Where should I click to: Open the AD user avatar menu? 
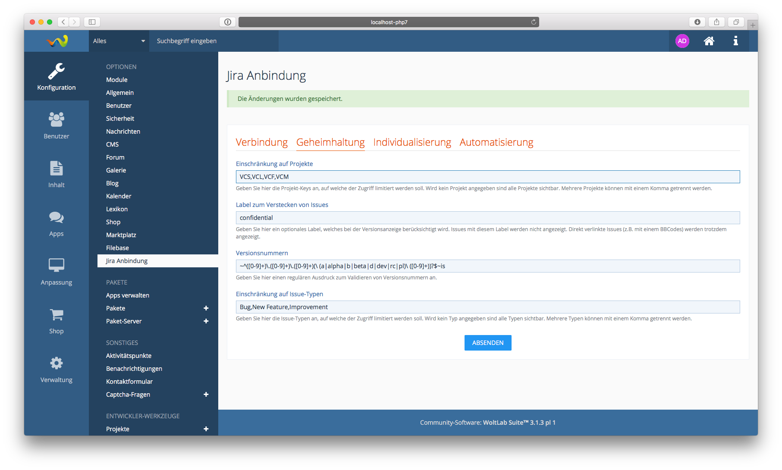(682, 41)
